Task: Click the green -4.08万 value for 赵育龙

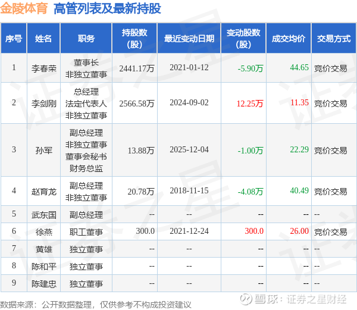Action: tap(250, 192)
